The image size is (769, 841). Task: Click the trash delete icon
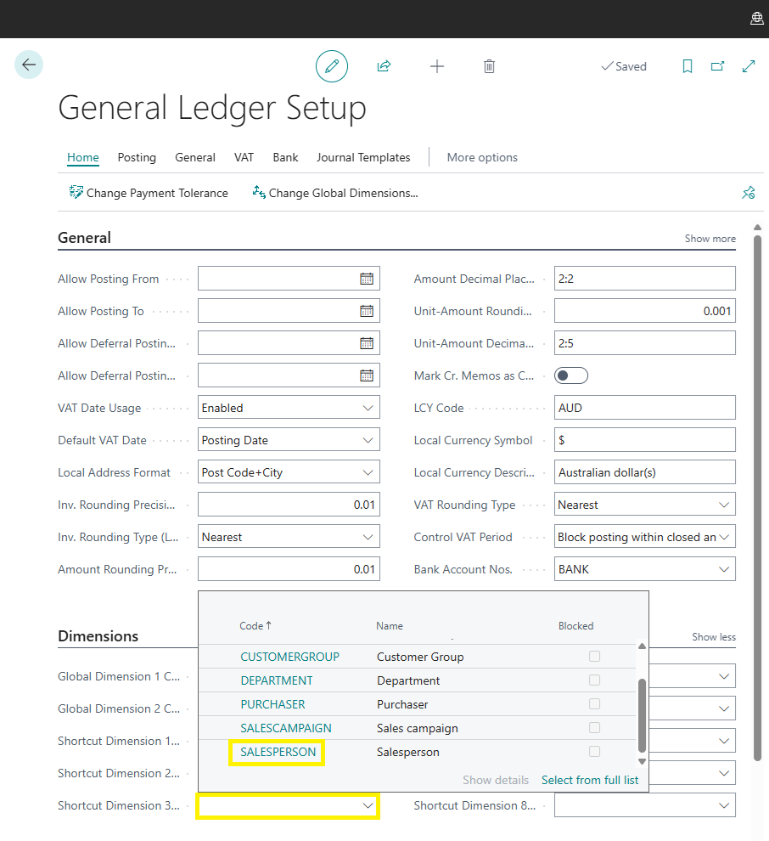click(489, 66)
